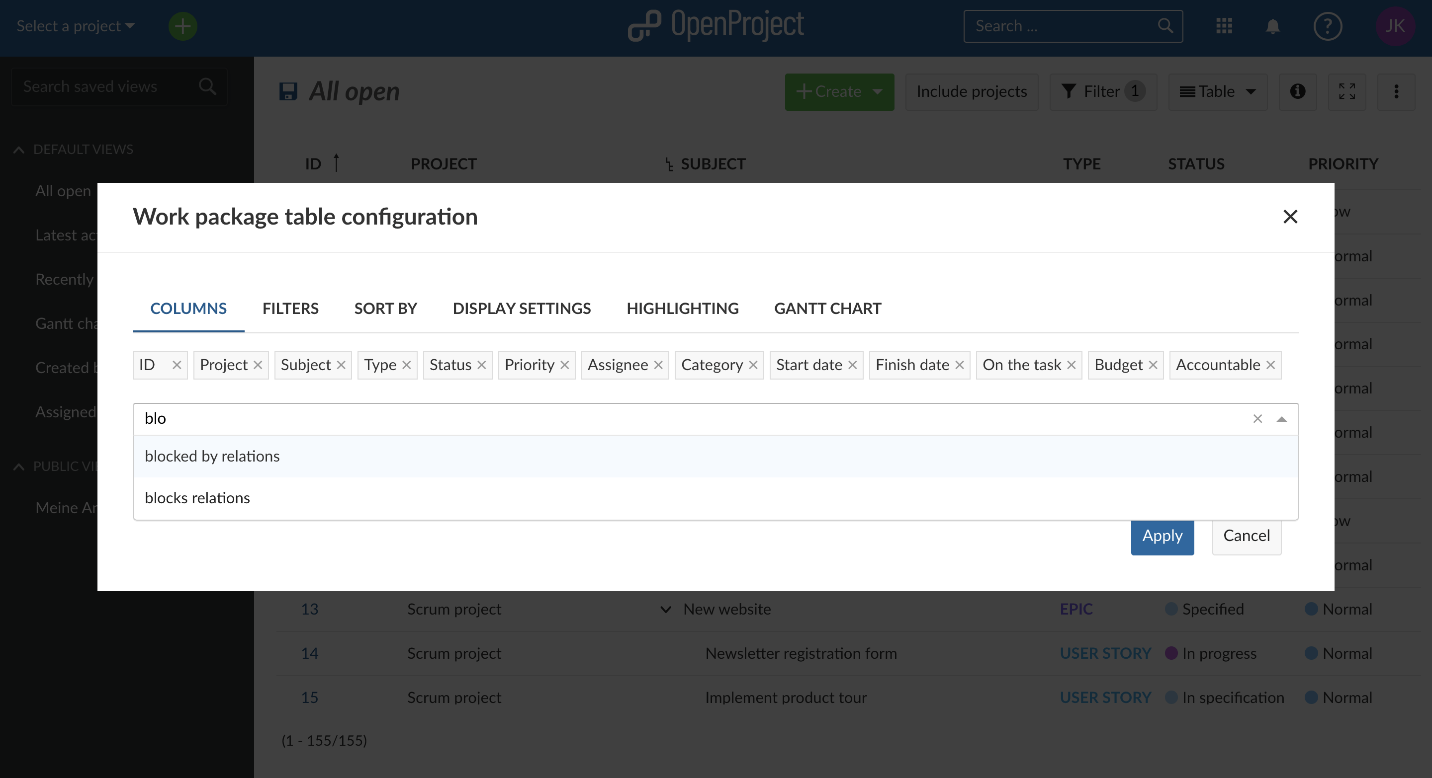Remove the Project column chip

(x=258, y=365)
